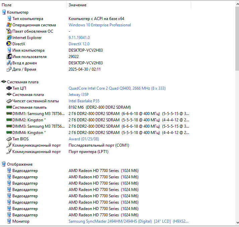Select Компьютер с ACPI на базе x64
The height and width of the screenshot is (227, 239).
click(x=96, y=19)
